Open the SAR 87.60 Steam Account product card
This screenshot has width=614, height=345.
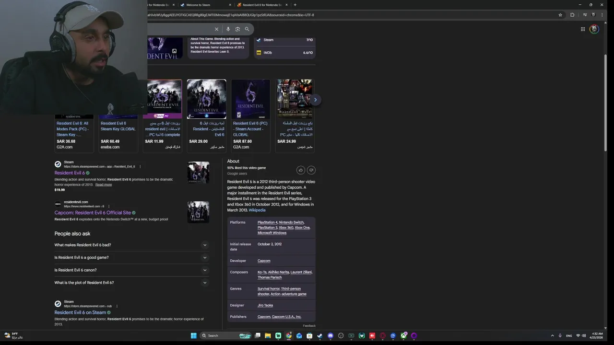point(250,115)
